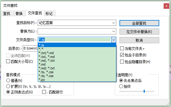Click the transparency slider handle
The image size is (171, 107).
pos(144,91)
